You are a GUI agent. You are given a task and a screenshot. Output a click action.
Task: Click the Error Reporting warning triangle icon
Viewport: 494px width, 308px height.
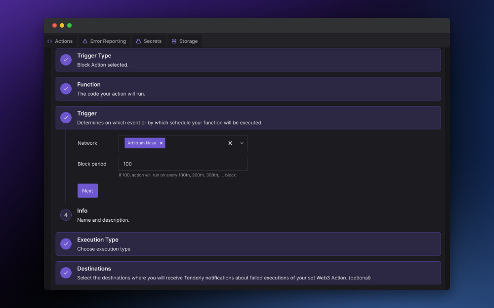[x=85, y=41]
